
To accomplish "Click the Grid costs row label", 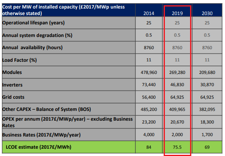I will tap(13, 97).
